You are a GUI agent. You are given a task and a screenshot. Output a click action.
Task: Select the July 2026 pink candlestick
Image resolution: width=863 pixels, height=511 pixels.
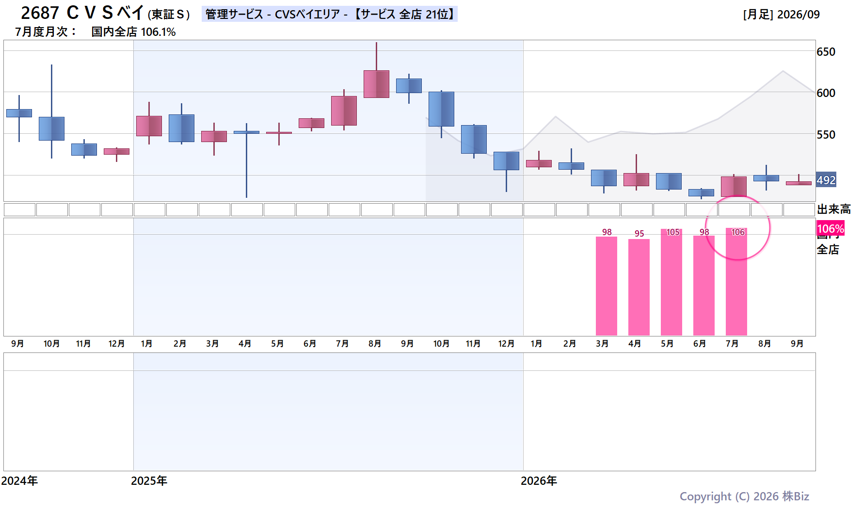[734, 187]
